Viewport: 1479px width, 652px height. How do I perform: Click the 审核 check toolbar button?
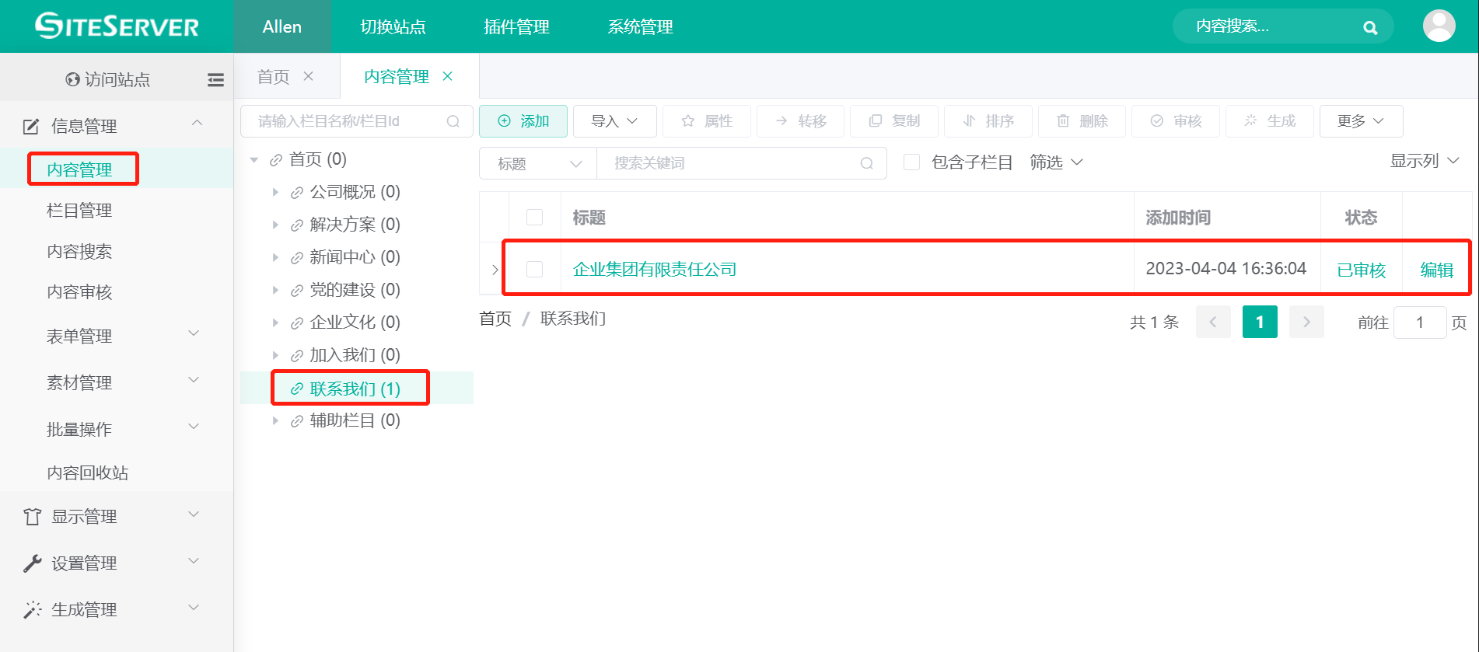pos(1176,121)
